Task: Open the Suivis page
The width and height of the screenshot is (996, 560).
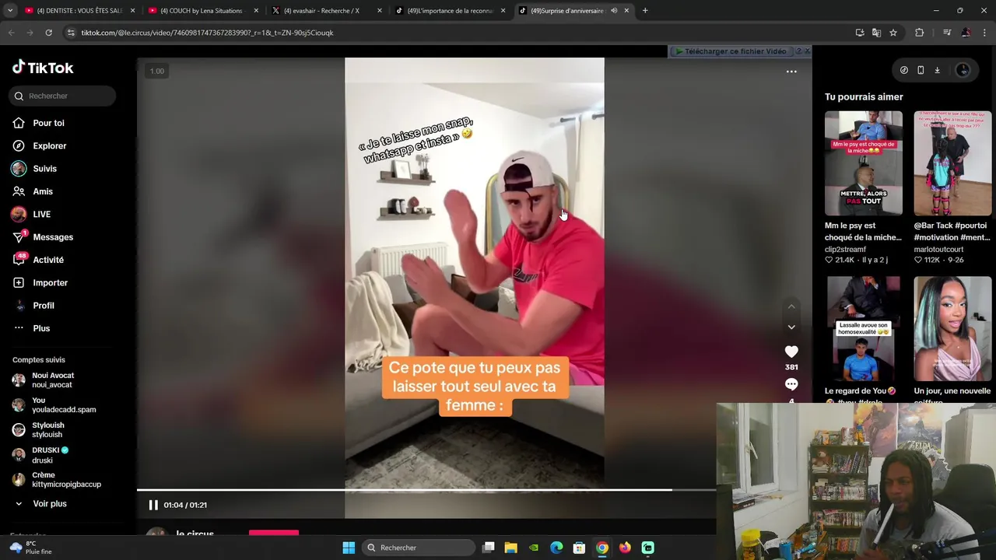Action: click(44, 169)
